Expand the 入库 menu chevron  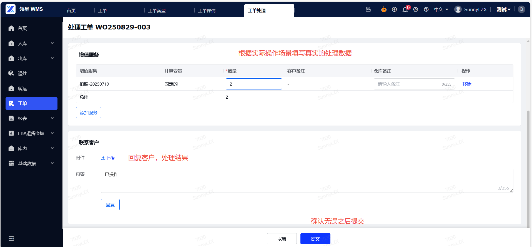(52, 43)
